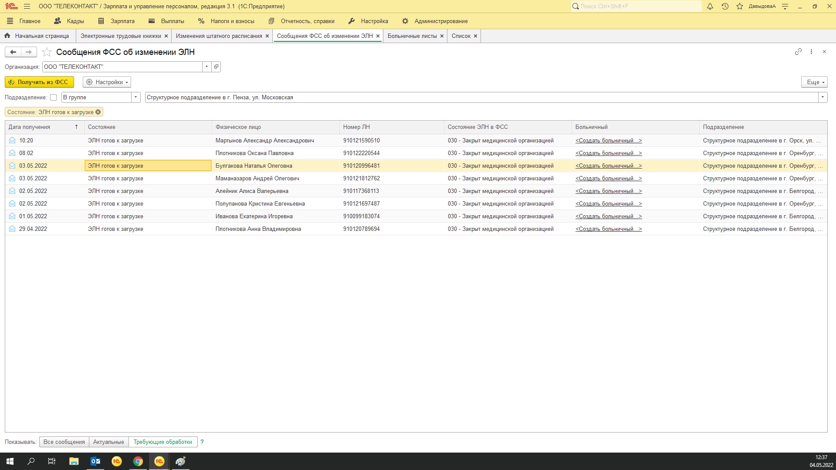Show Актуальные messages

108,442
